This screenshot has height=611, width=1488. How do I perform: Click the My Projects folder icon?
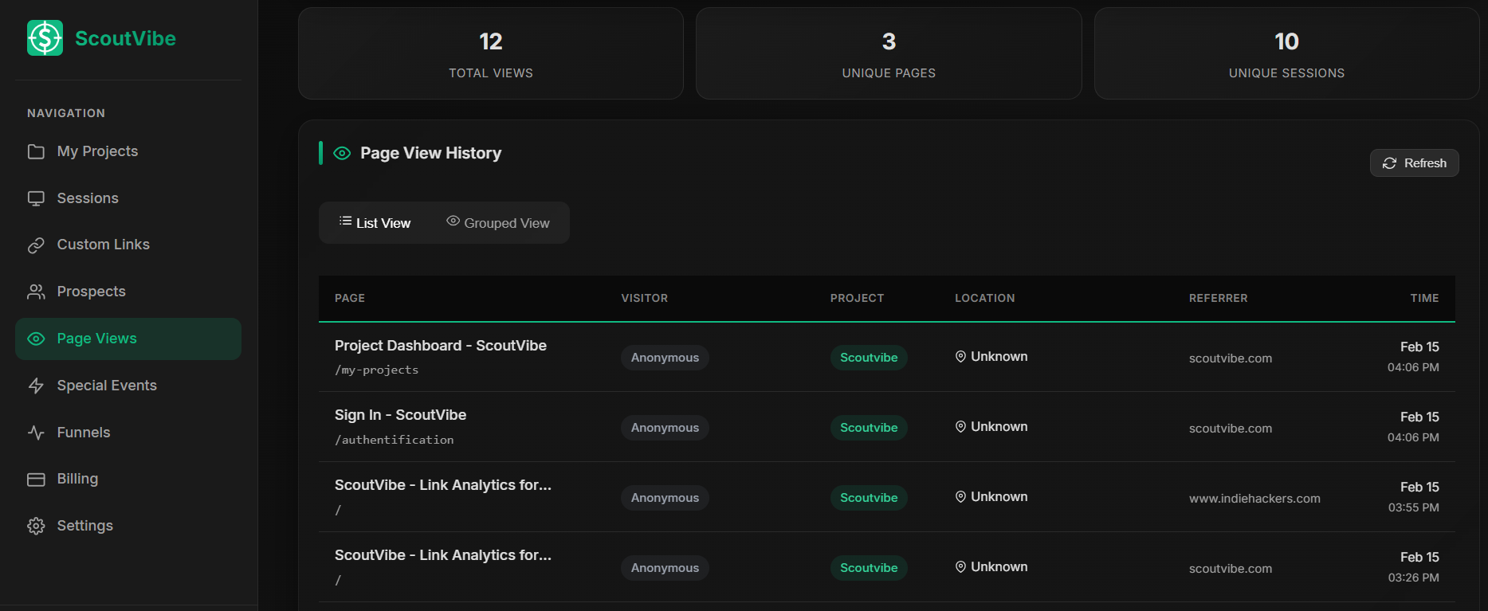(x=36, y=151)
